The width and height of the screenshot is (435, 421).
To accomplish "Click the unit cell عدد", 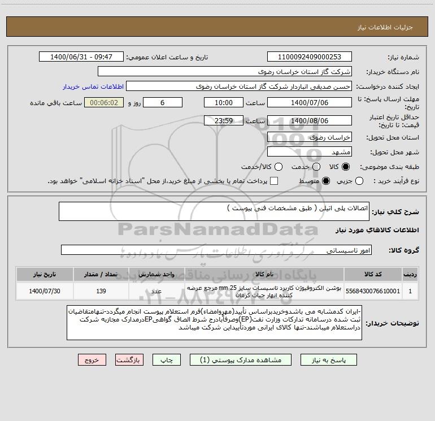I will (x=156, y=291).
